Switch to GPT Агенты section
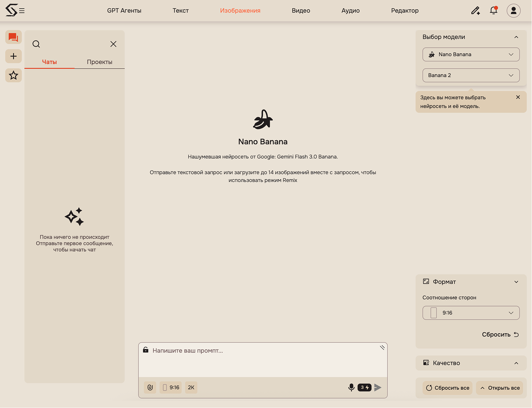The width and height of the screenshot is (532, 408). pos(124,10)
